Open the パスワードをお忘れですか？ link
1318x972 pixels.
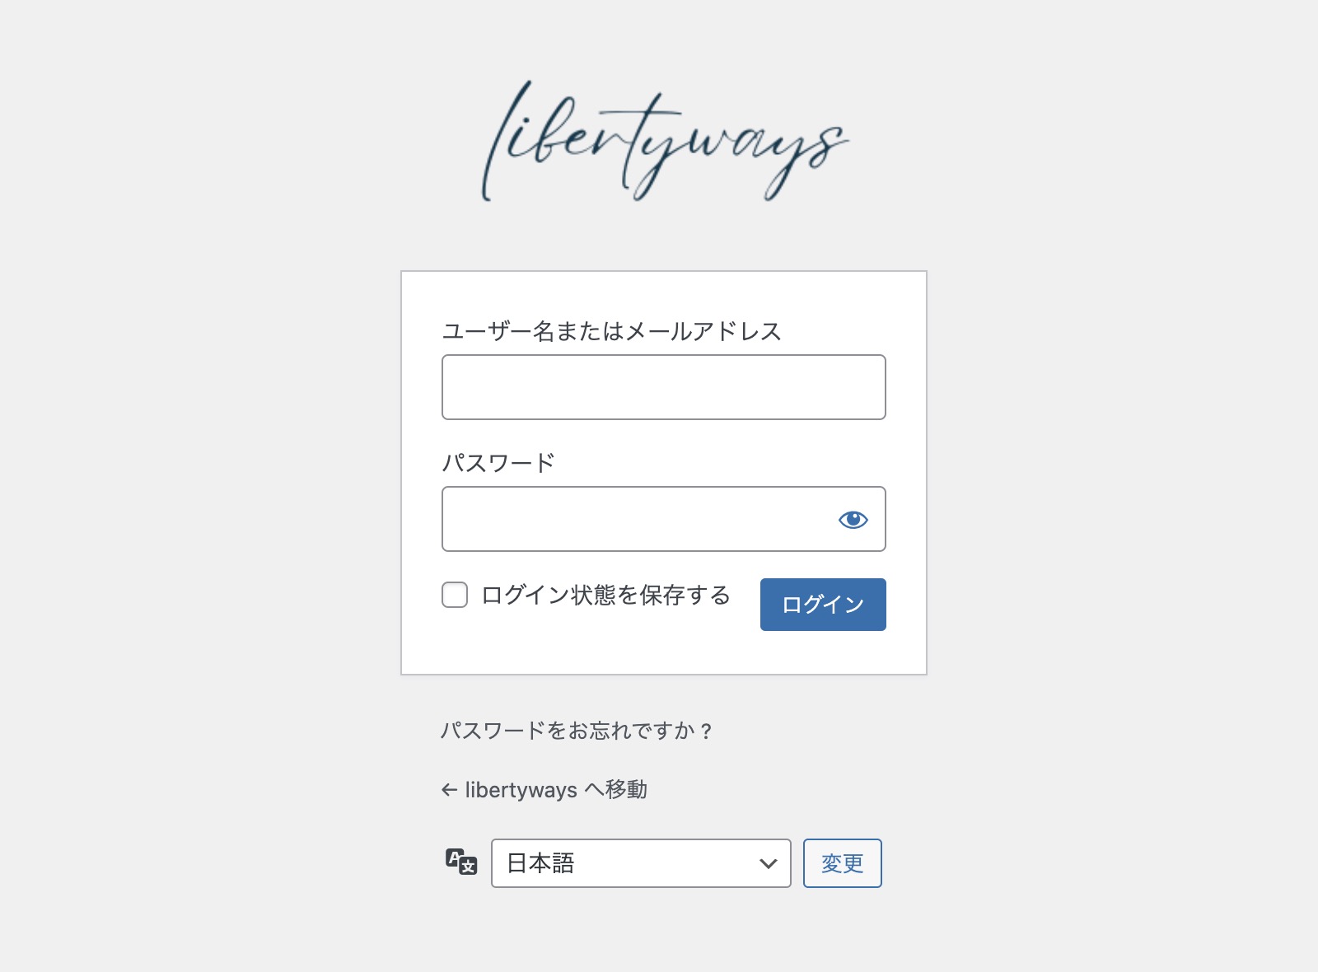(577, 731)
